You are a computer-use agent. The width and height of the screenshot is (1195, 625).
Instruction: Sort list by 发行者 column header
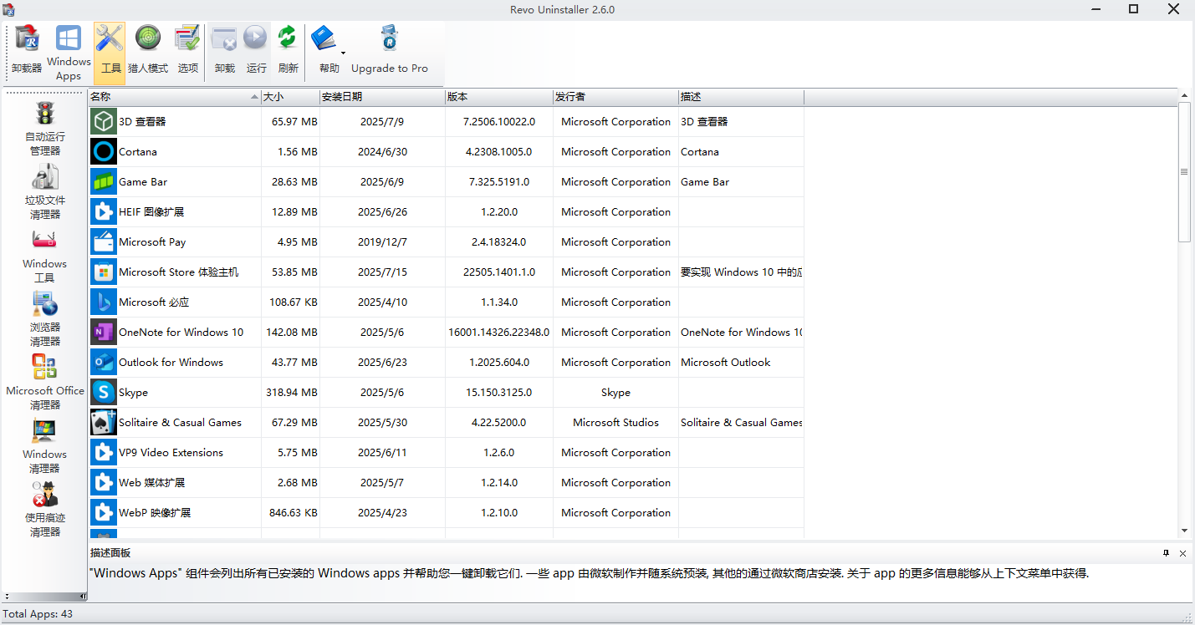(615, 97)
